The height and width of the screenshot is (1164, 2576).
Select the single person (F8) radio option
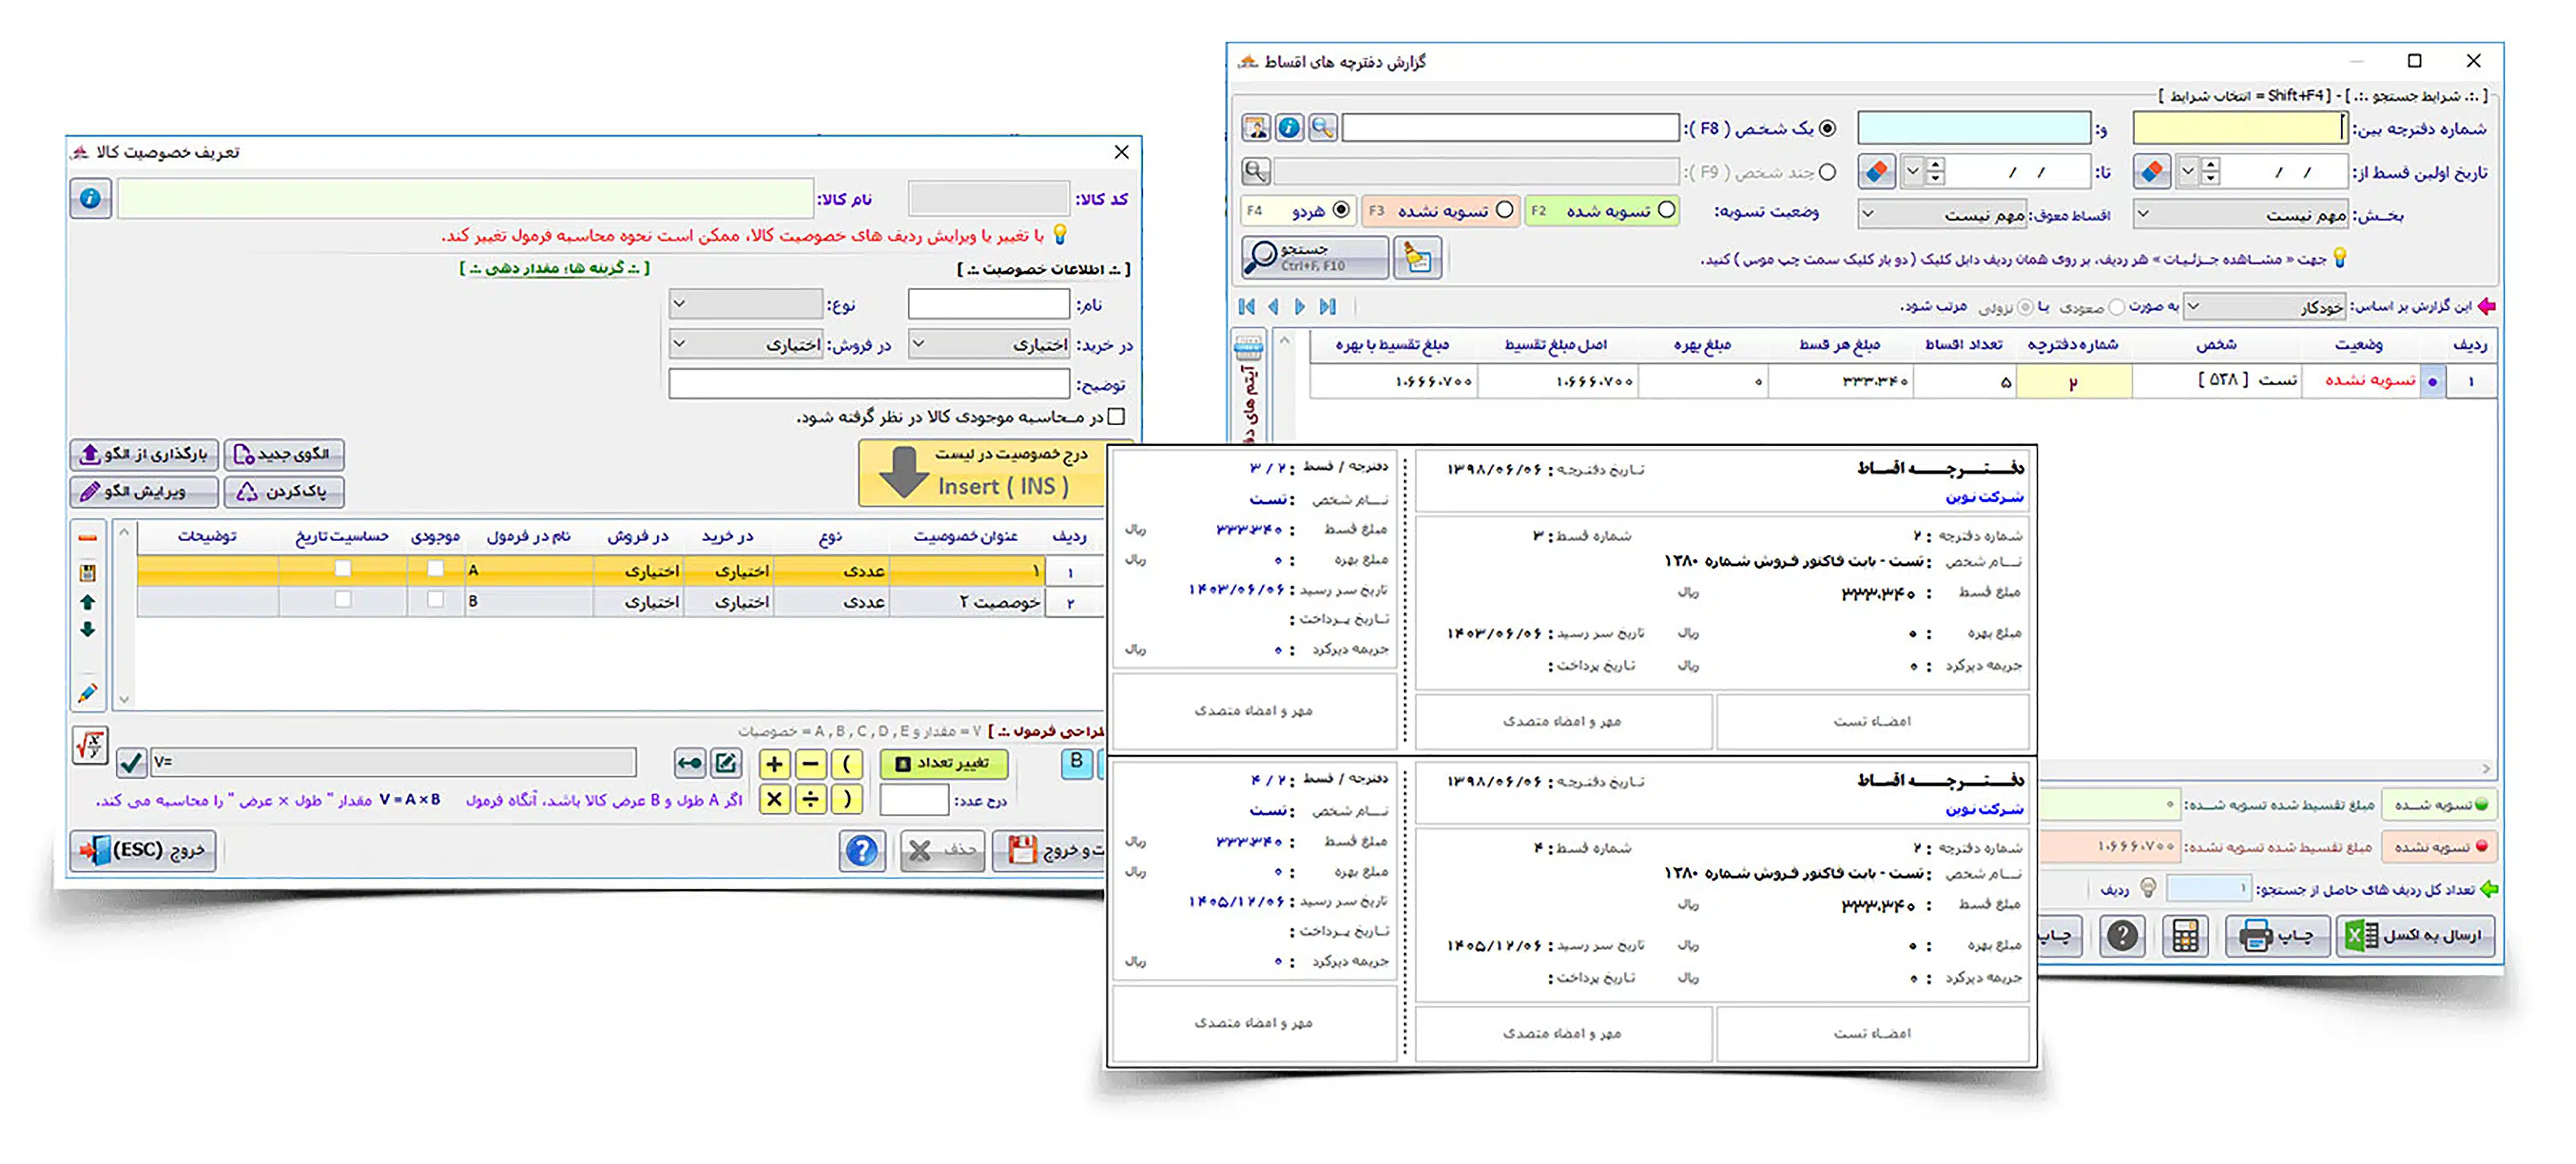pos(1827,128)
